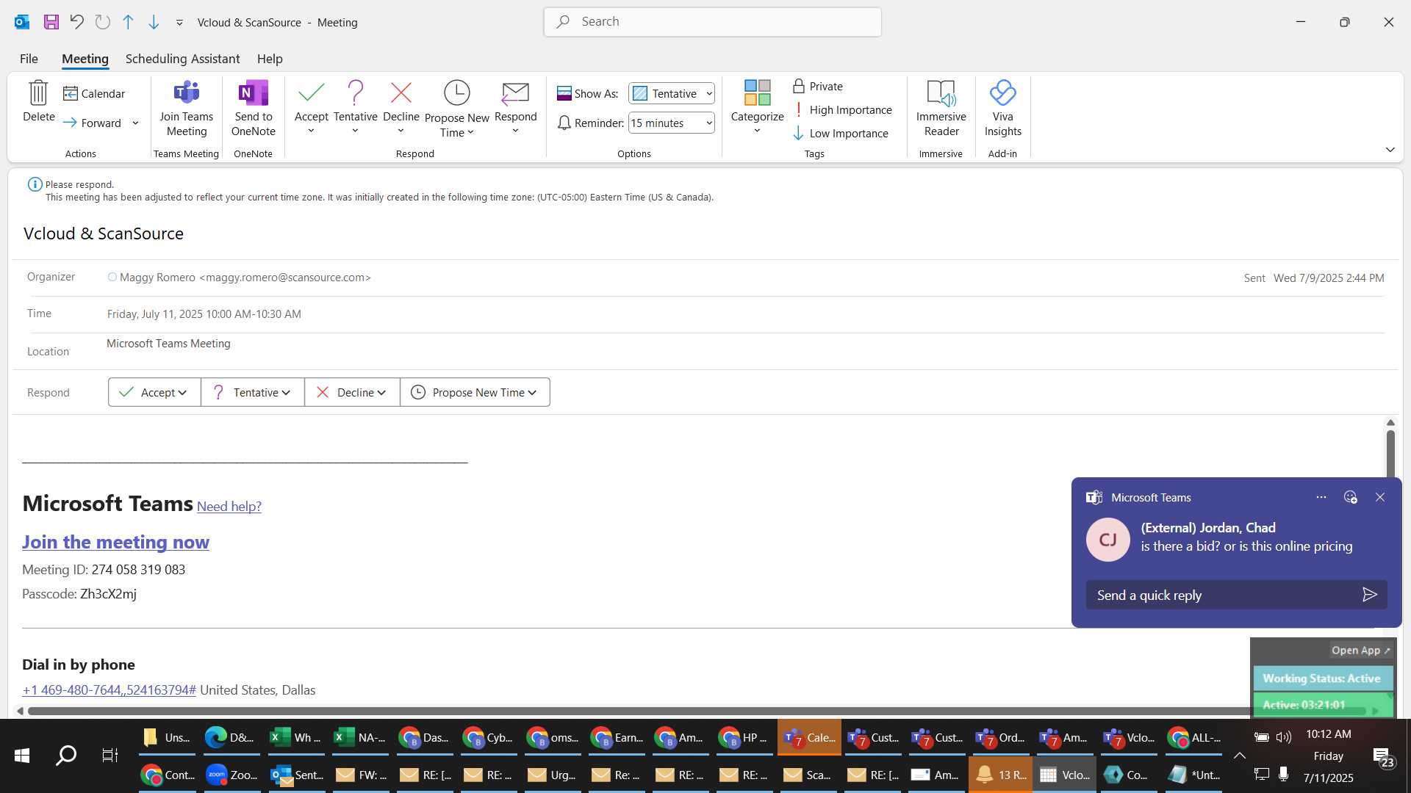Open the Categorize color menu
Viewport: 1411px width, 793px height.
coord(757,107)
